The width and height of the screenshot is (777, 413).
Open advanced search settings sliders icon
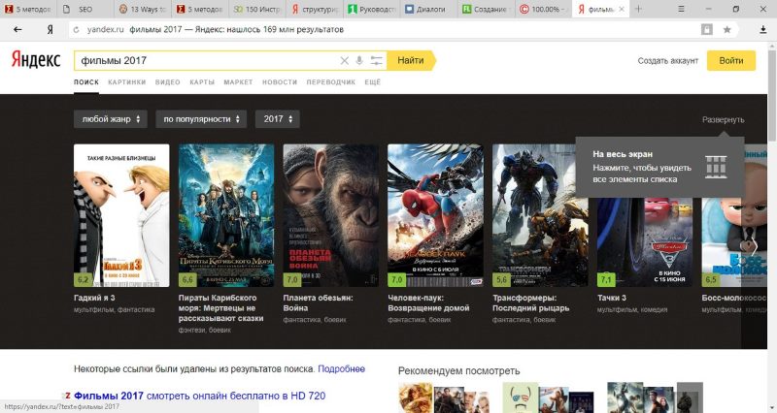click(x=377, y=60)
